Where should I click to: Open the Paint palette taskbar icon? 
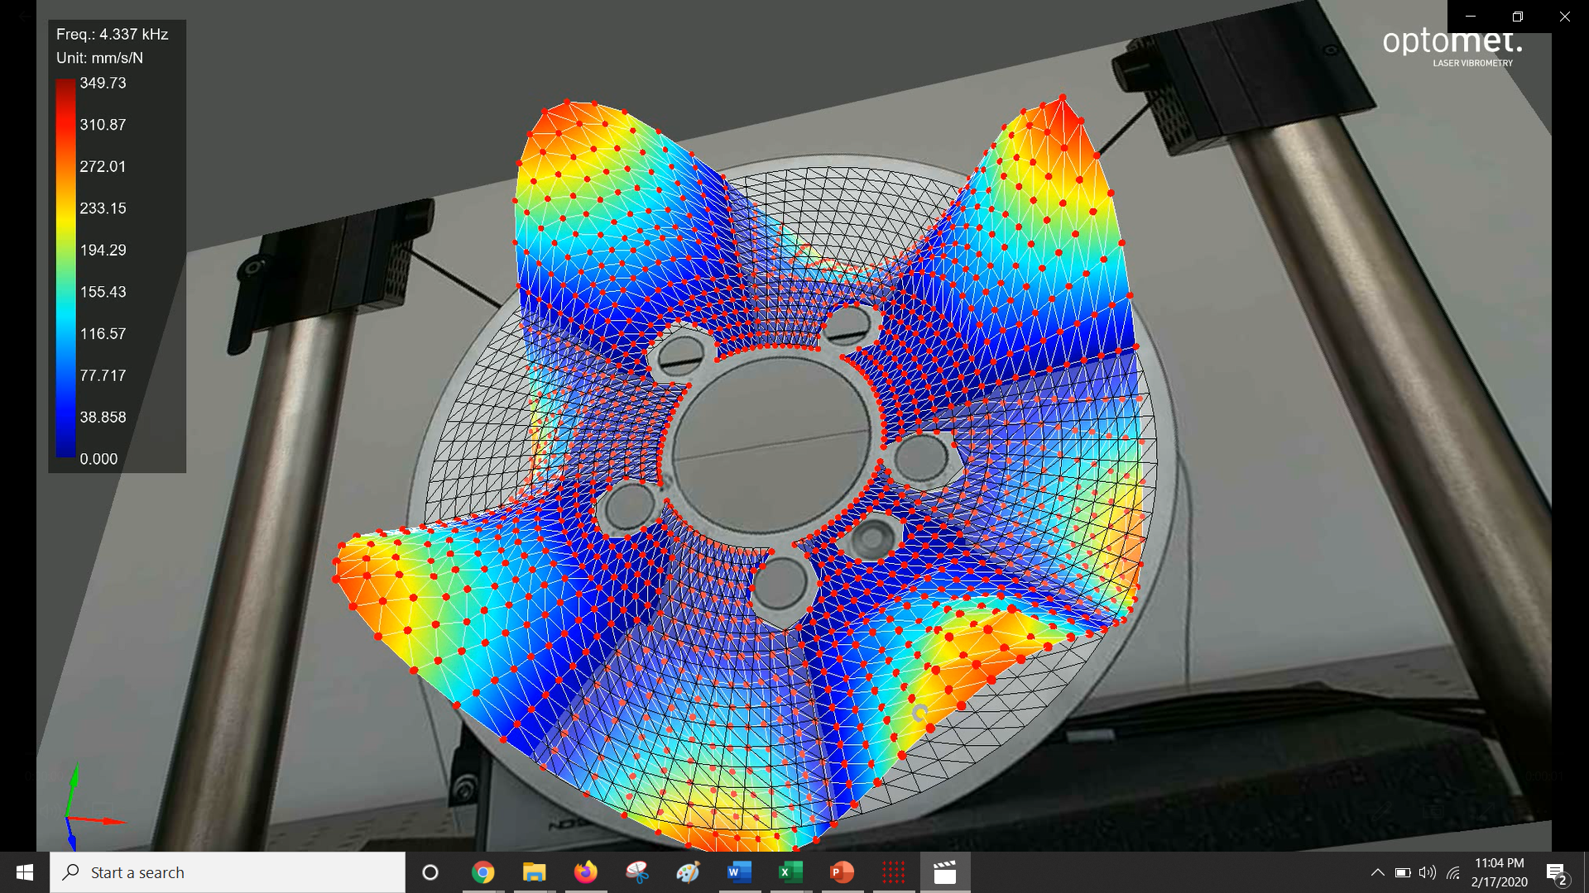(689, 872)
